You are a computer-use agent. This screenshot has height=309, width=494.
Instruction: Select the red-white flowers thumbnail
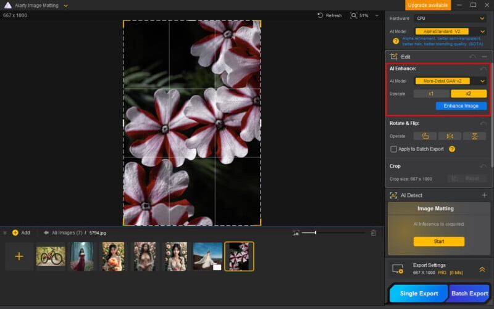239,257
